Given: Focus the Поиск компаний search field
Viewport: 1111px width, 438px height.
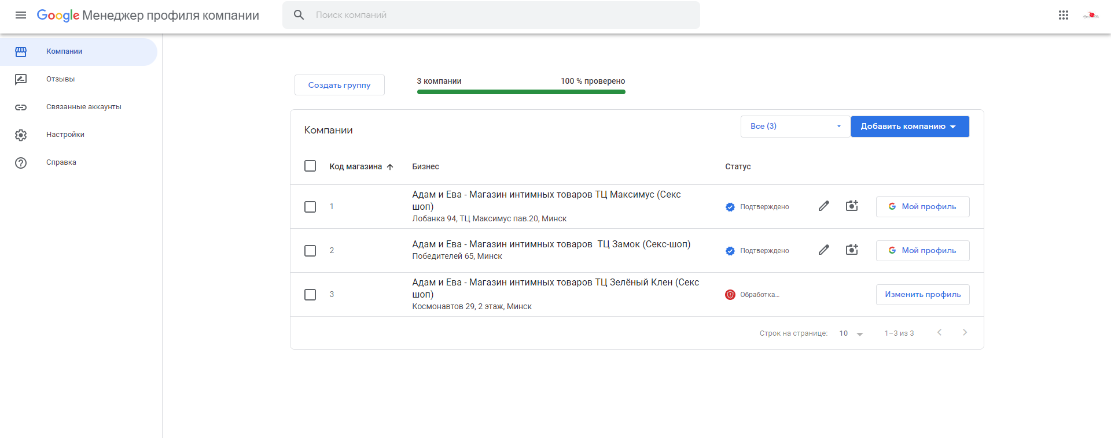Looking at the screenshot, I should coord(491,15).
